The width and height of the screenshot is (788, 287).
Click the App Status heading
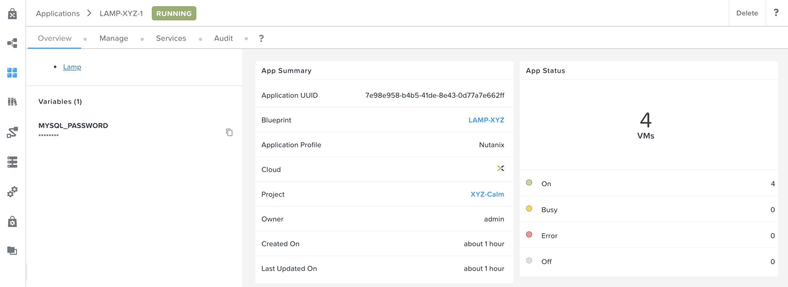point(545,71)
